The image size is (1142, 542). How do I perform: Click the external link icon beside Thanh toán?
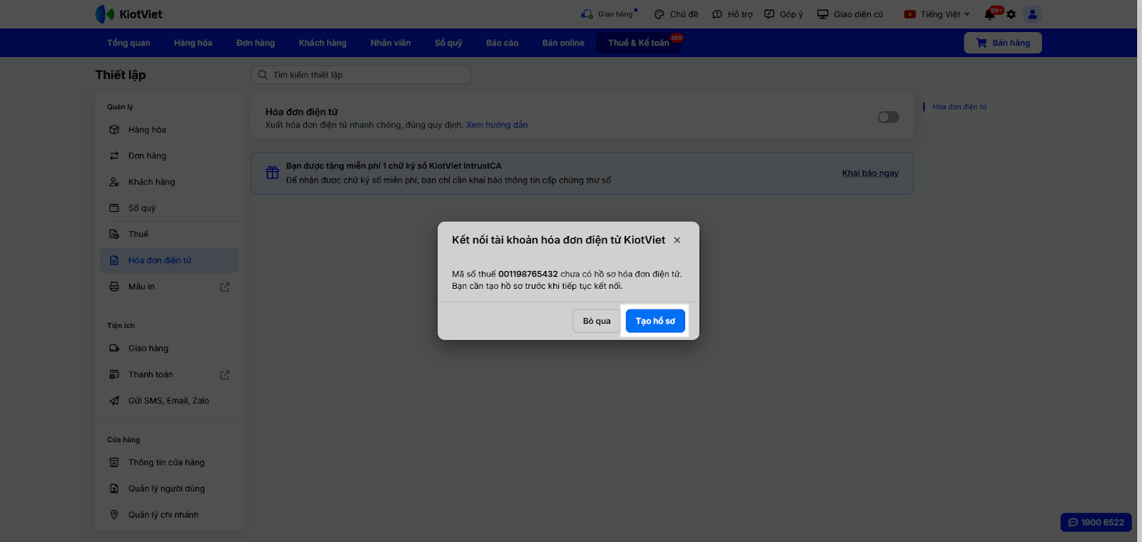[x=225, y=374]
